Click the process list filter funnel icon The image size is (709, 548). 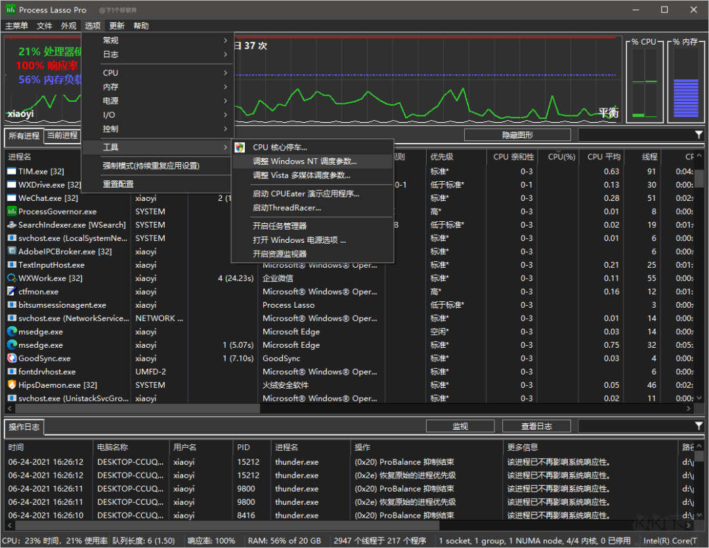click(x=698, y=135)
